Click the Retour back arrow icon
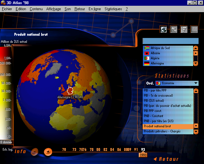 coord(155,159)
